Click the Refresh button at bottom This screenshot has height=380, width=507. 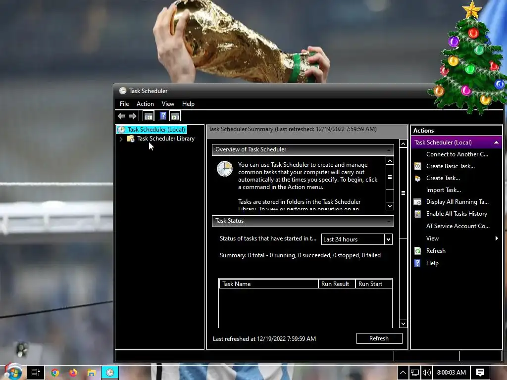point(379,338)
